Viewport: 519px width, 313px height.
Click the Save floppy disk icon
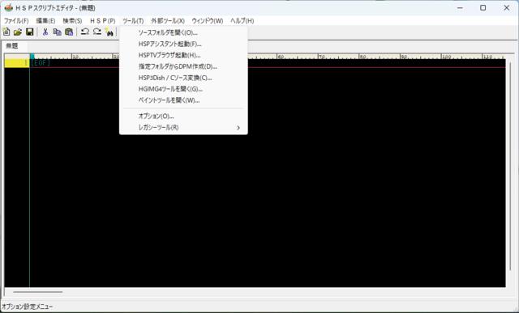pos(30,32)
